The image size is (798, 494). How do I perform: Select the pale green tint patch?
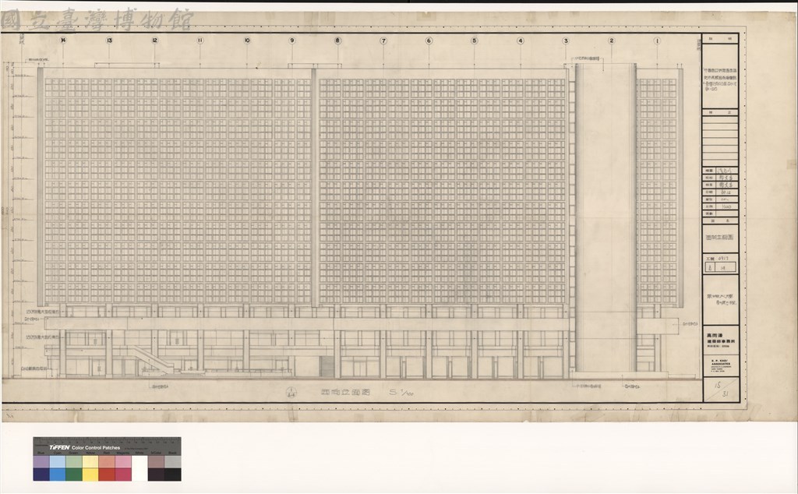point(74,461)
